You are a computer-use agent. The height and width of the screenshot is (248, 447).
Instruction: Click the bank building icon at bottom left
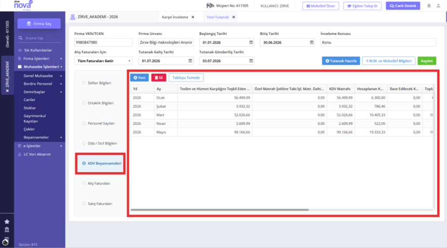(x=7, y=230)
